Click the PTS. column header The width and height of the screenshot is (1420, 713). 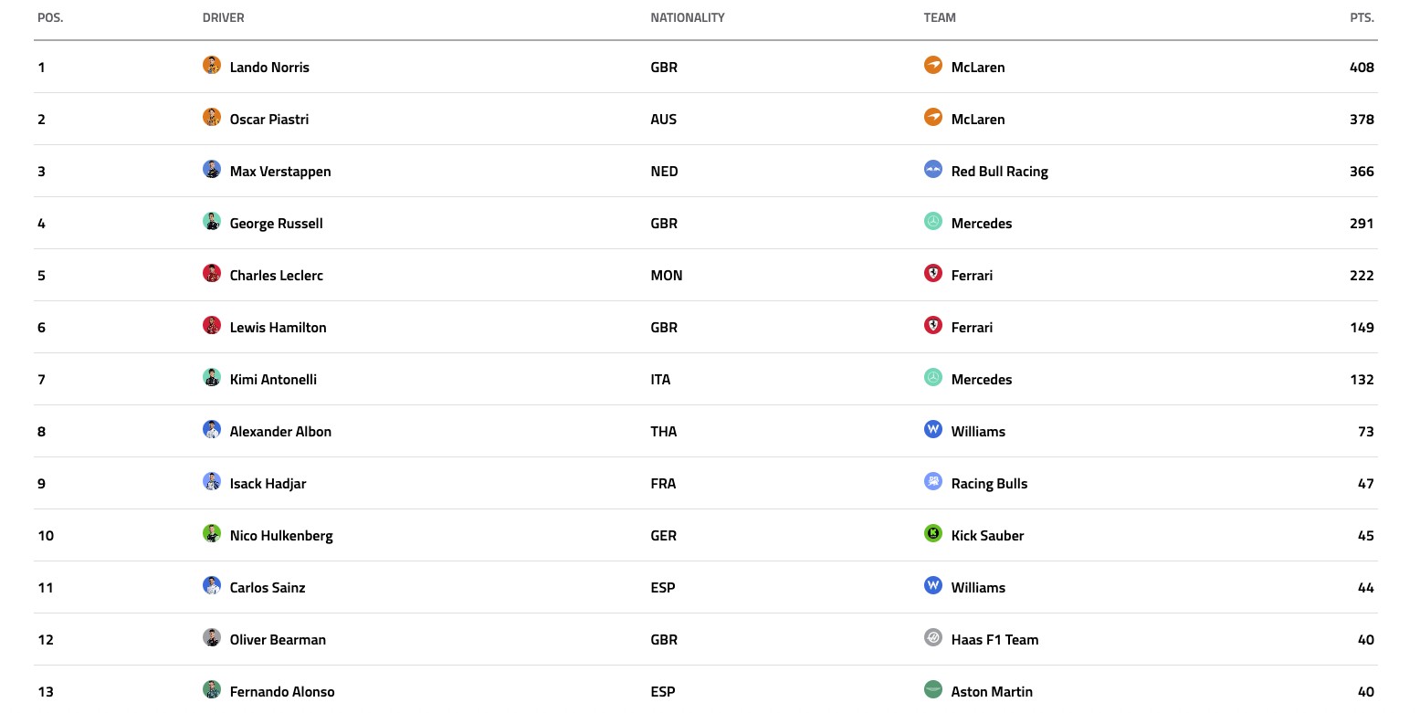1362,17
